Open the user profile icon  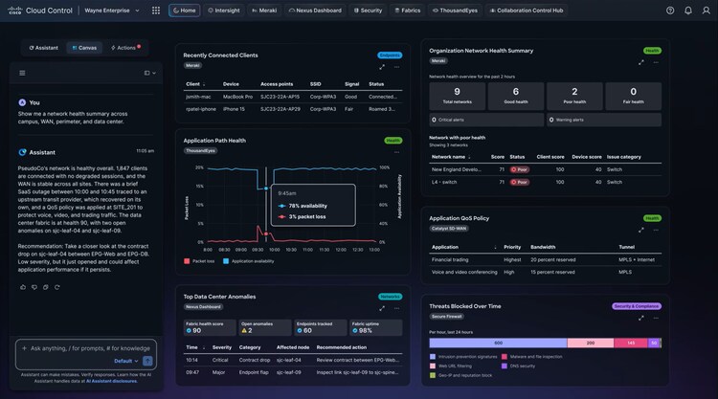(707, 11)
